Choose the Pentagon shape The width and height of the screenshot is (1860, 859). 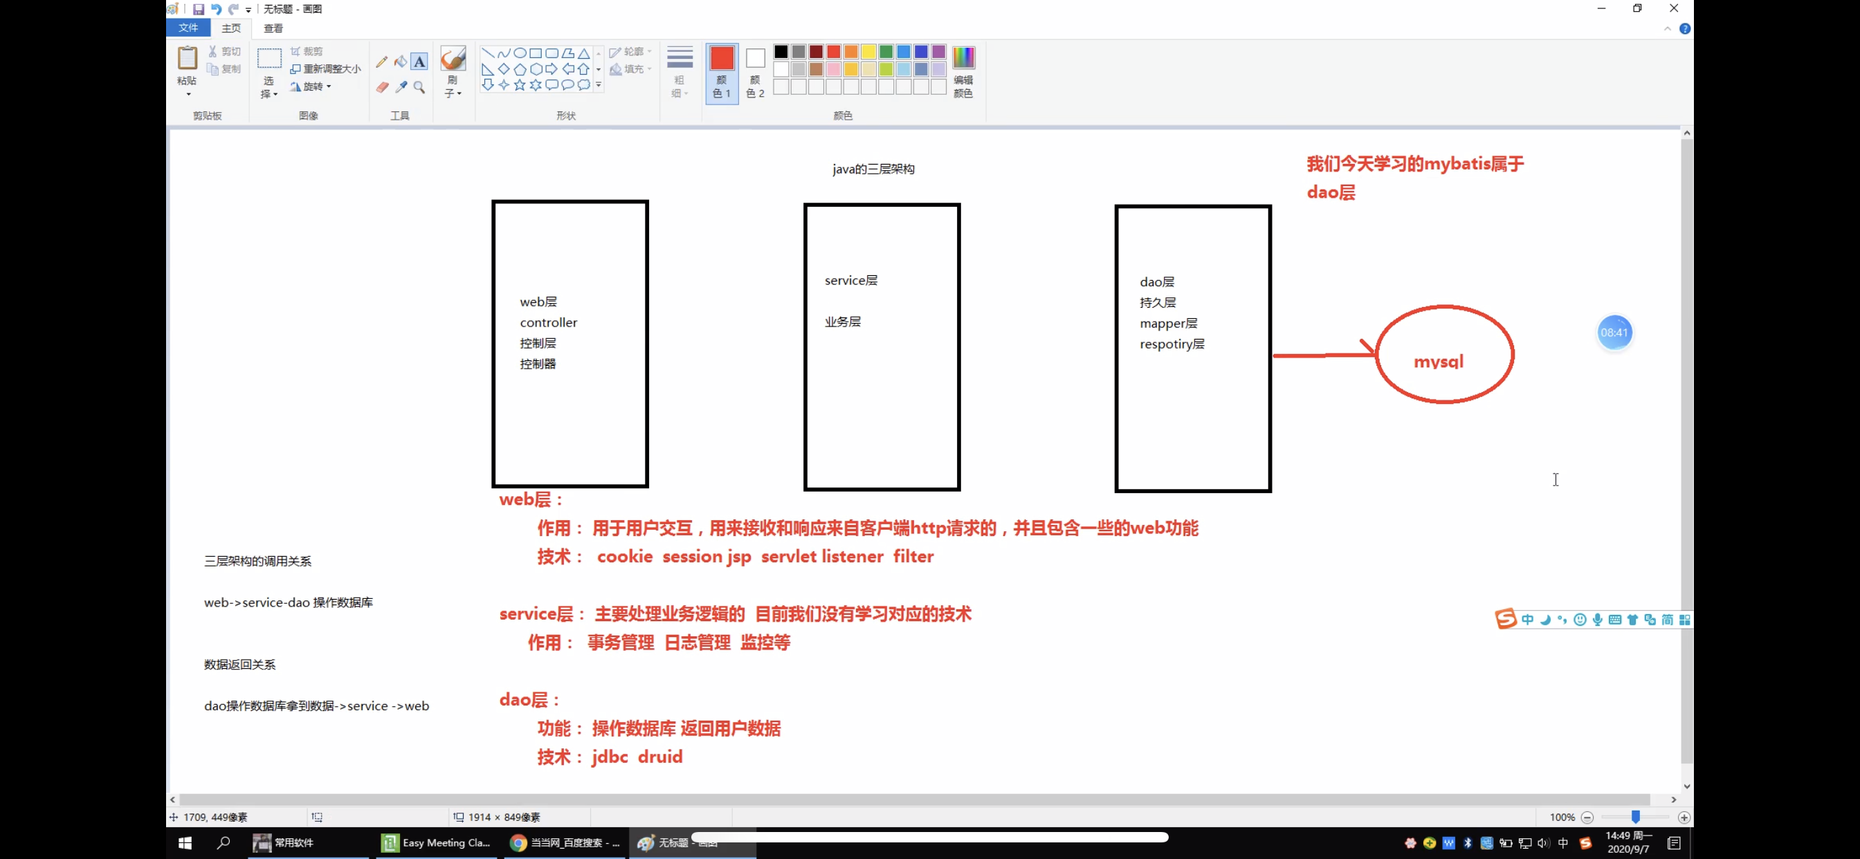click(x=519, y=69)
